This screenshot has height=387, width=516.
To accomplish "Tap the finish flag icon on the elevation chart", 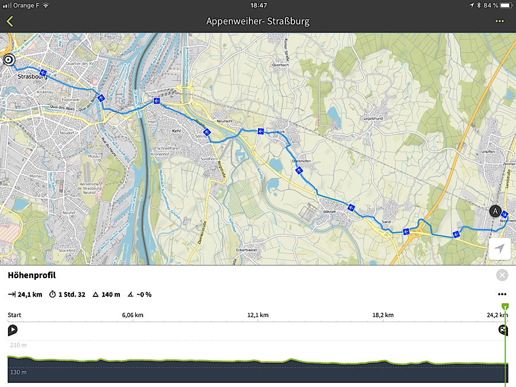I will point(503,330).
